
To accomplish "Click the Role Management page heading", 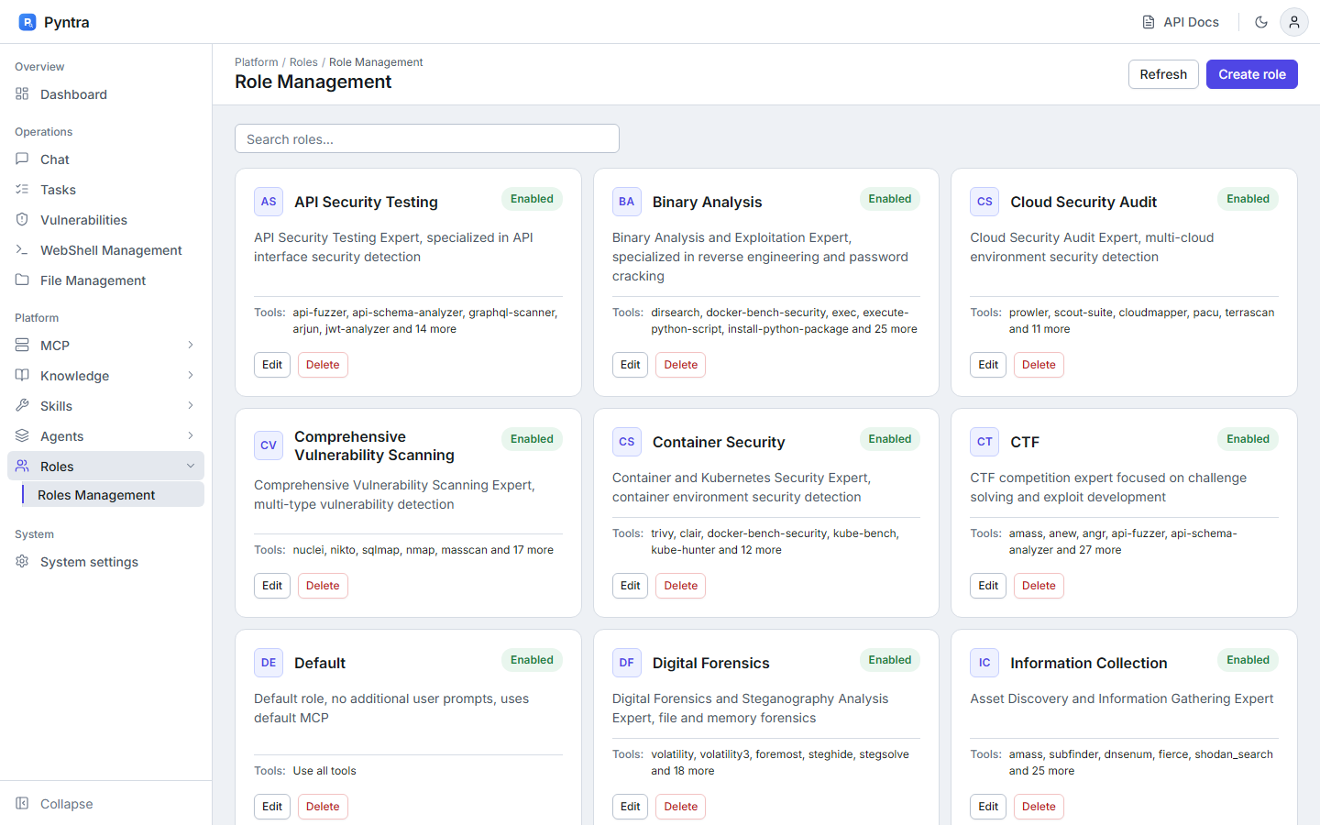I will tap(313, 82).
